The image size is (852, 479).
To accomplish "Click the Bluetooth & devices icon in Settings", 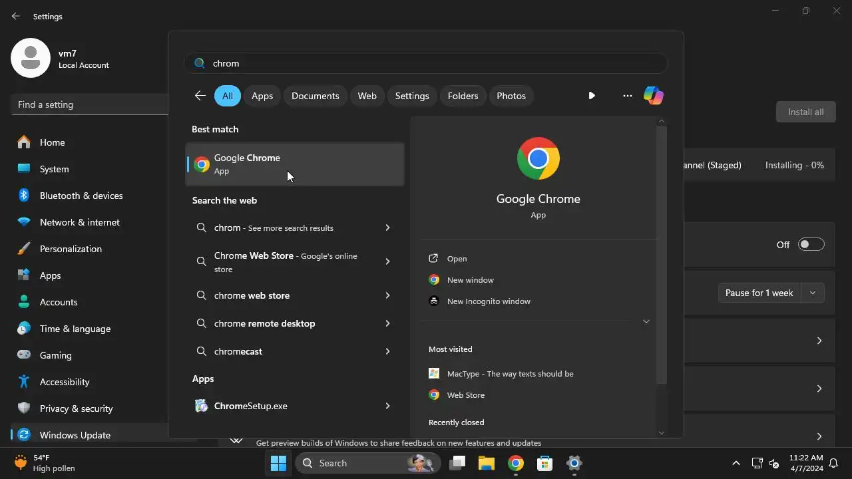I will [x=24, y=196].
